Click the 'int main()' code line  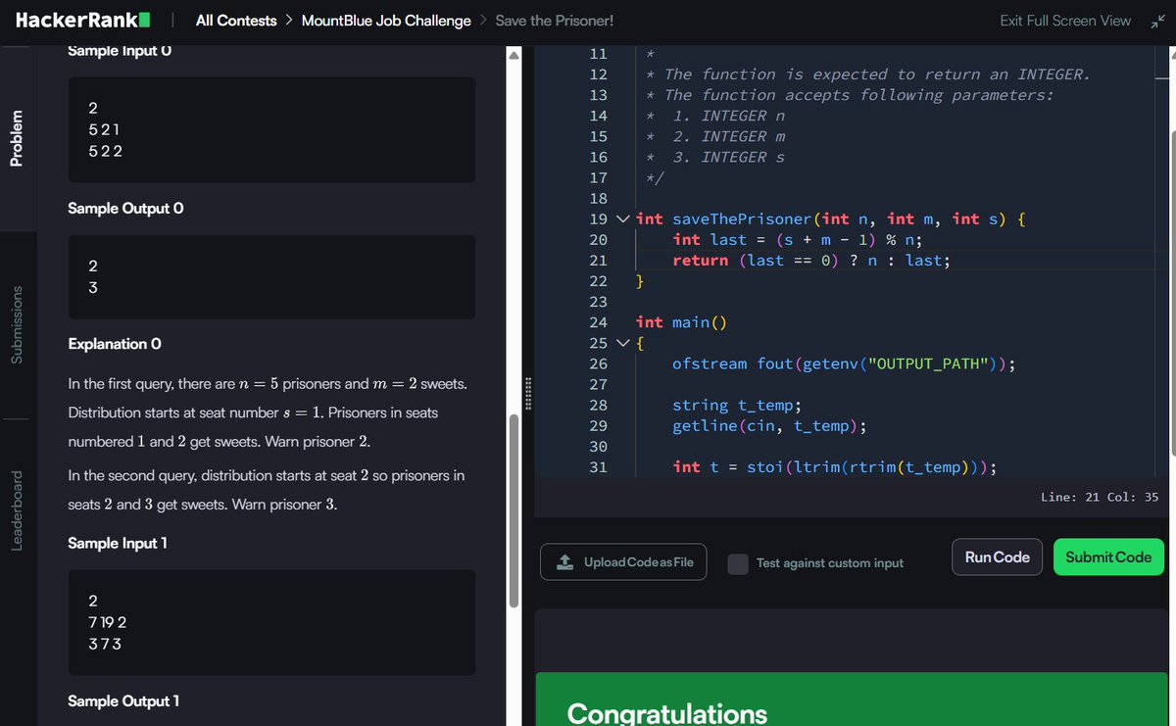681,321
